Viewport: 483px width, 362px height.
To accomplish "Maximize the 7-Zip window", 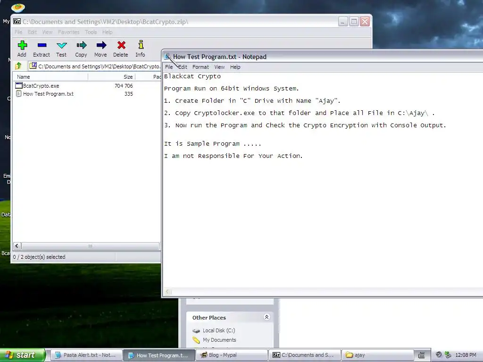I will pyautogui.click(x=354, y=22).
